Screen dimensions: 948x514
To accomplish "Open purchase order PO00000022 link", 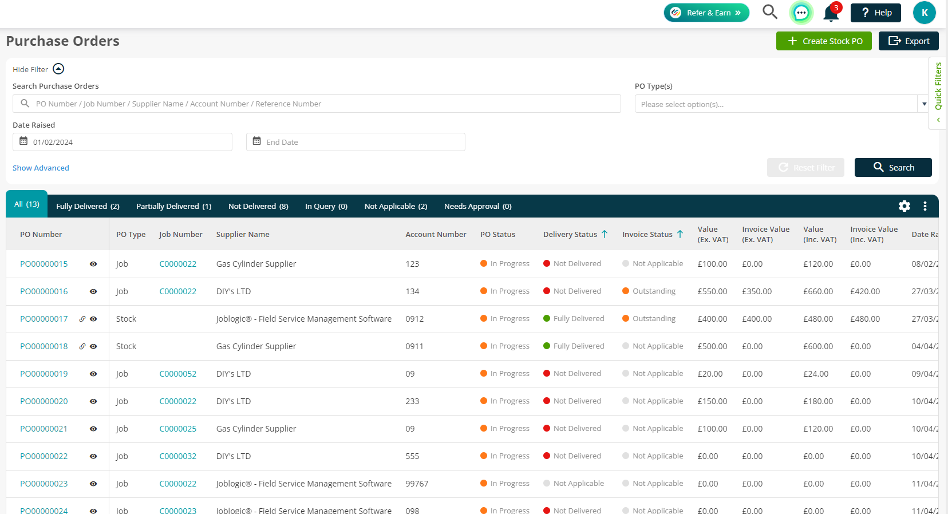I will point(44,456).
